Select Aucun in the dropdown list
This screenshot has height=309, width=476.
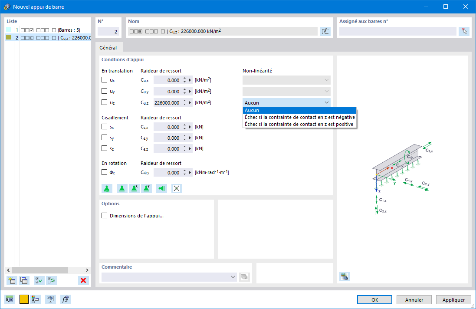300,110
